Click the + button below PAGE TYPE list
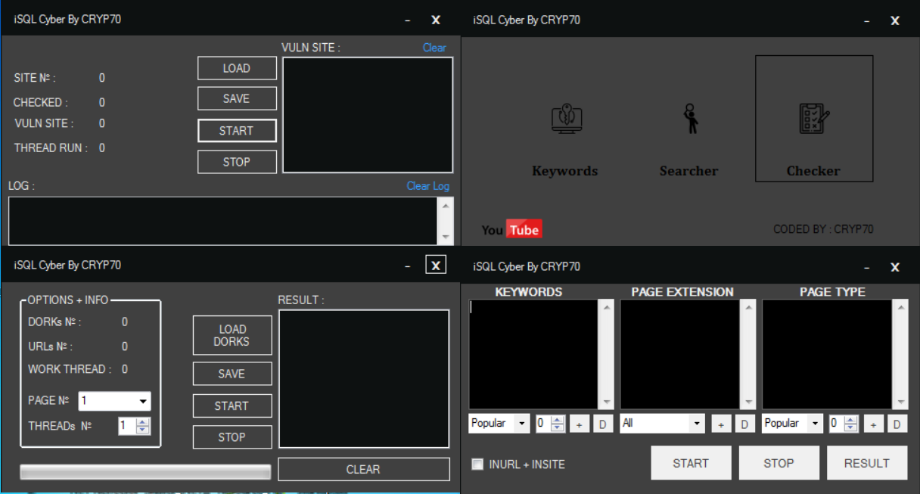 point(873,424)
